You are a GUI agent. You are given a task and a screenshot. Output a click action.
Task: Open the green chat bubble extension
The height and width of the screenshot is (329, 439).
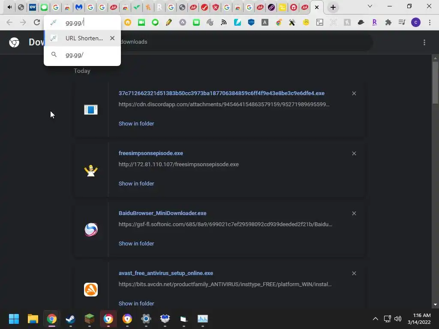(155, 22)
